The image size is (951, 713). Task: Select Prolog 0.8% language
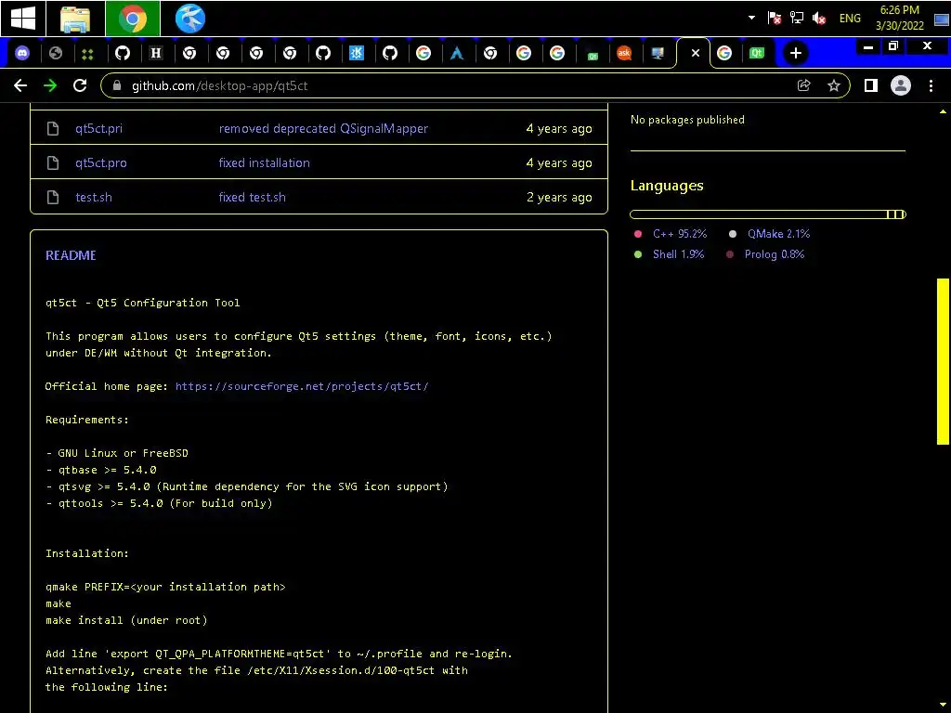(x=774, y=254)
